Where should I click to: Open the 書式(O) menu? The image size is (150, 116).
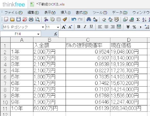click(x=81, y=13)
